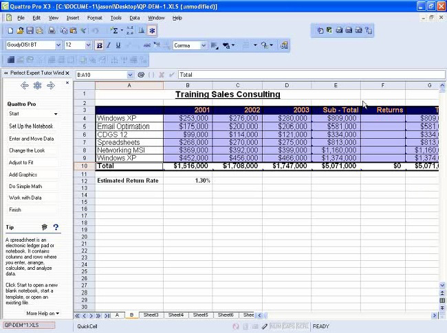Switch to the Sheet3 tab
The width and height of the screenshot is (447, 333).
click(151, 314)
